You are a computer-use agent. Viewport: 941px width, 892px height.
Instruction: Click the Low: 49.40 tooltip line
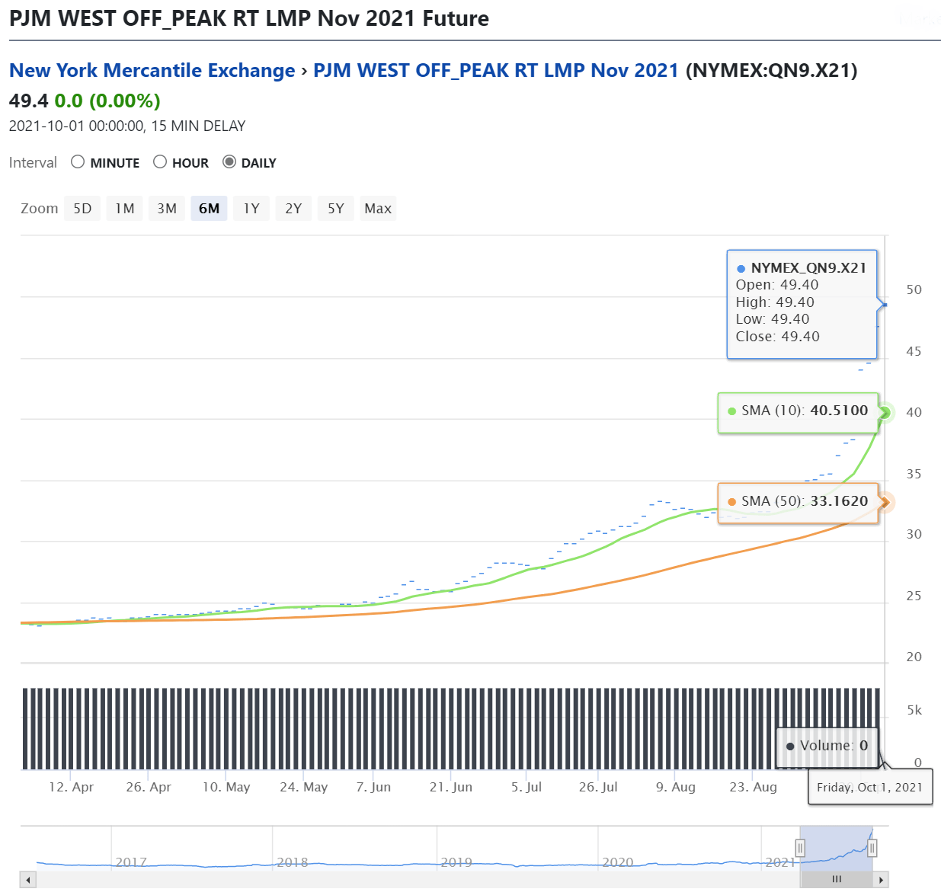tap(773, 319)
